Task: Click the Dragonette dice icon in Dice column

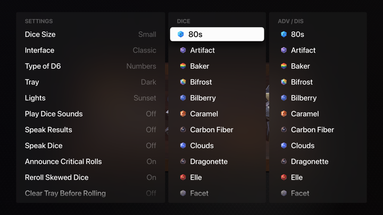Action: (183, 162)
